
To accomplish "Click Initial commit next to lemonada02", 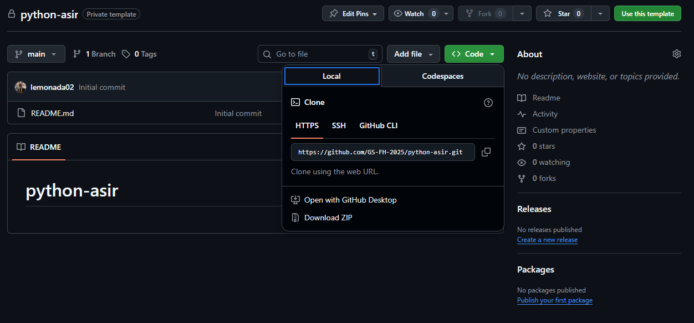I will 102,87.
